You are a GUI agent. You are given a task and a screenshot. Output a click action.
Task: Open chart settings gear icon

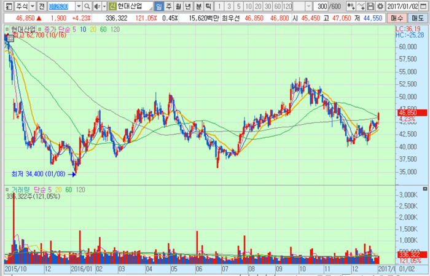381,6
